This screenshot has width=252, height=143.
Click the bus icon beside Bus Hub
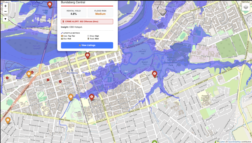click(x=62, y=39)
